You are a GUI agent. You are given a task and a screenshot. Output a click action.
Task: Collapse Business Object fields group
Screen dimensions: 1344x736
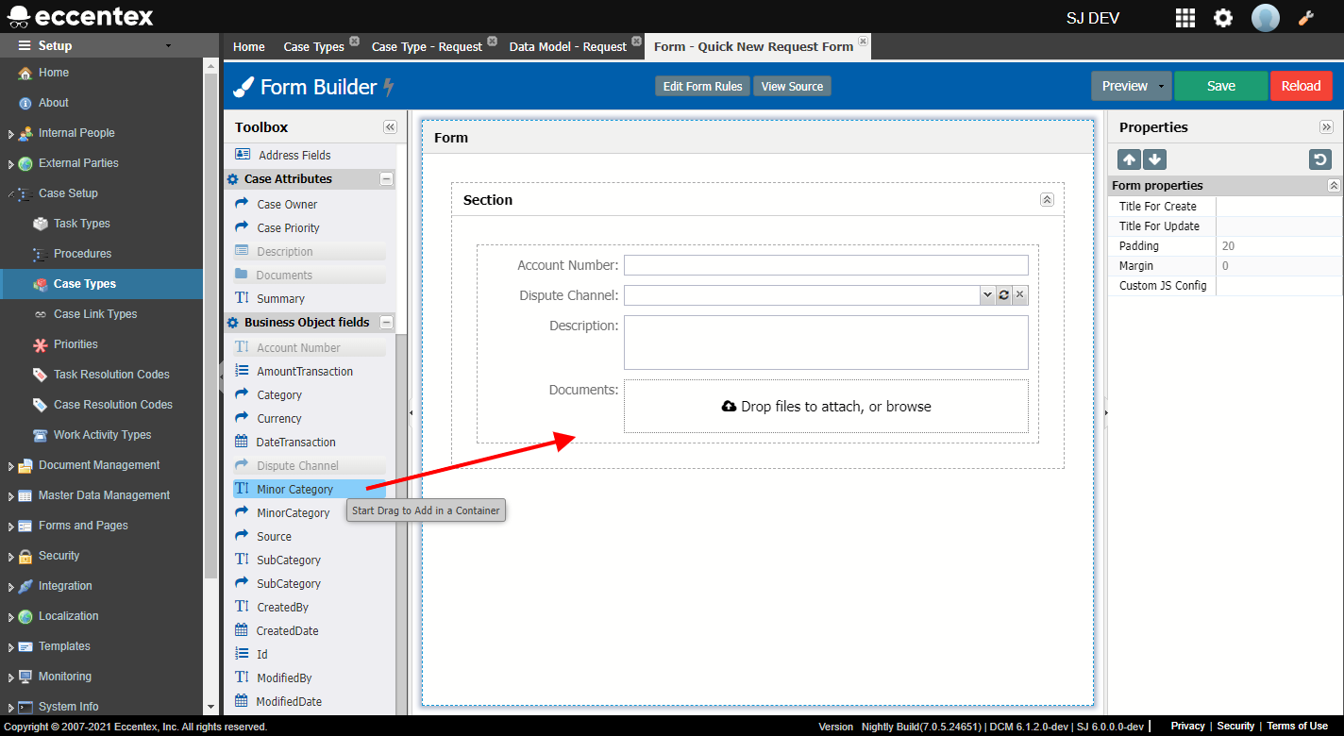[386, 322]
